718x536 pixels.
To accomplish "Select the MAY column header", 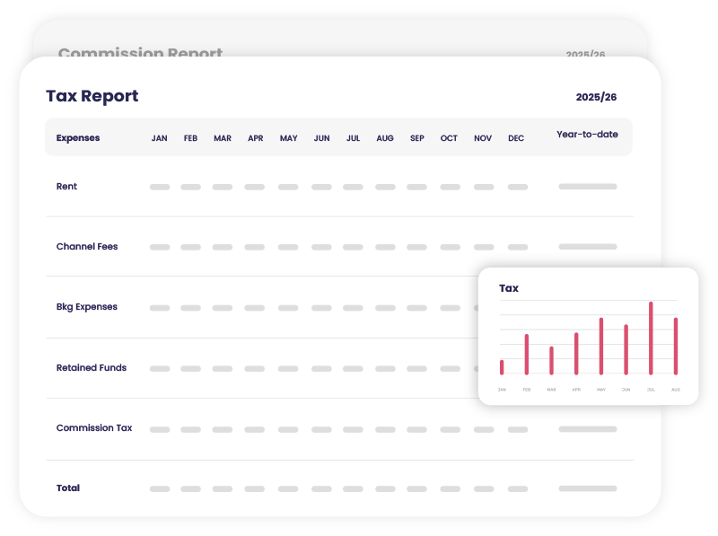I will 288,138.
